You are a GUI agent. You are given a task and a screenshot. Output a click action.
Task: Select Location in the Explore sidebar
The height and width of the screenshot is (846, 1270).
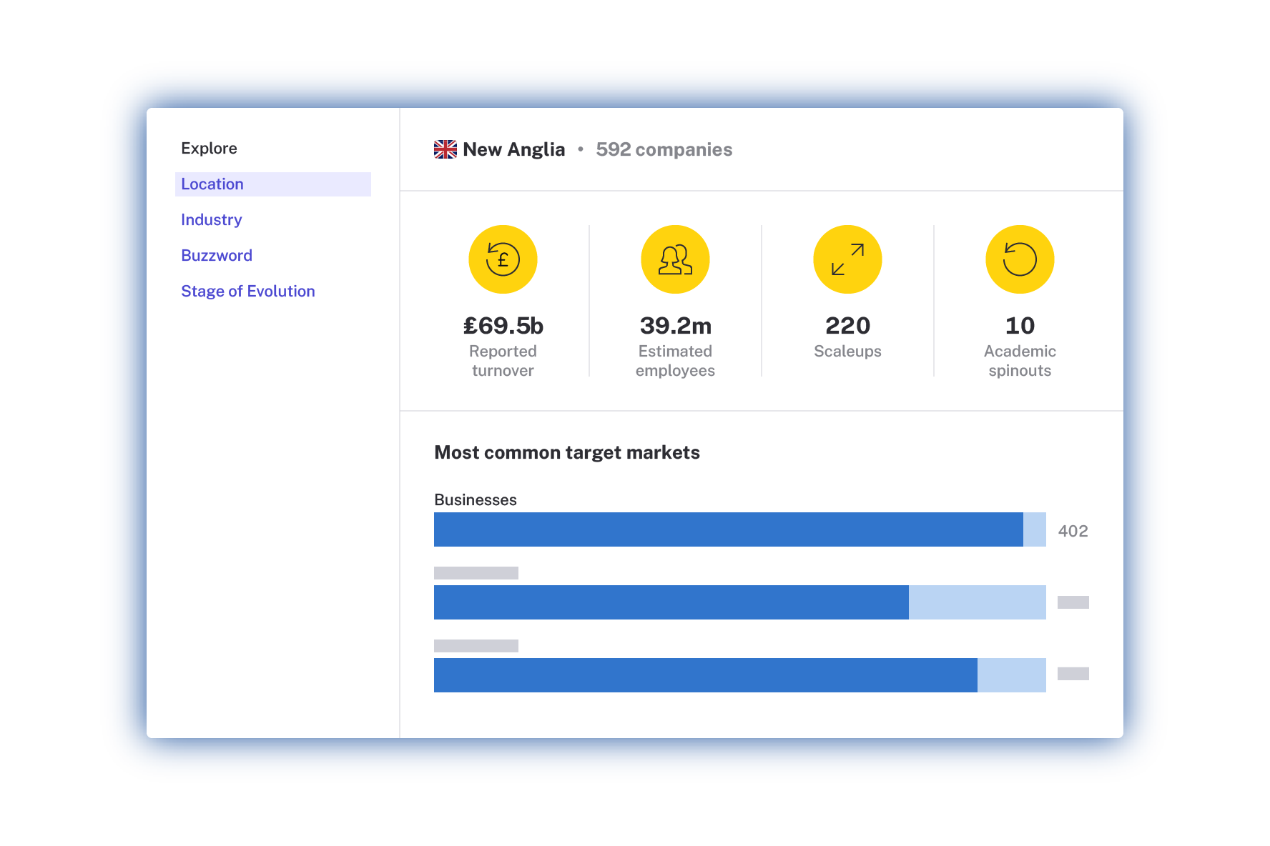pos(273,184)
